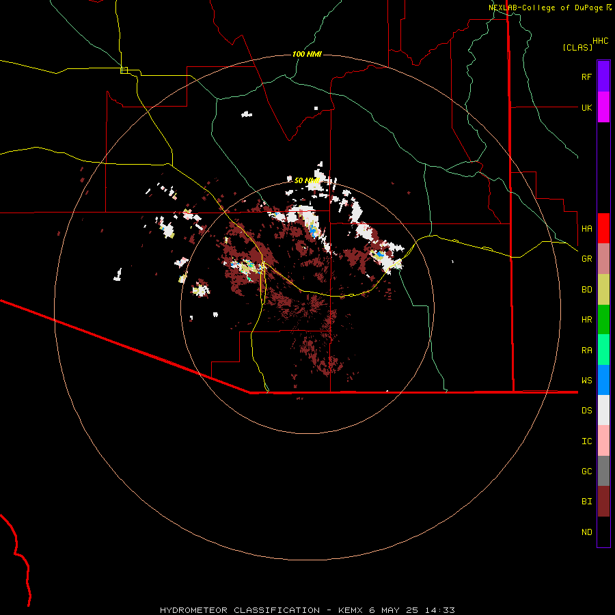The width and height of the screenshot is (615, 615).
Task: Click the BD big drops yellow swatch
Action: pos(603,290)
